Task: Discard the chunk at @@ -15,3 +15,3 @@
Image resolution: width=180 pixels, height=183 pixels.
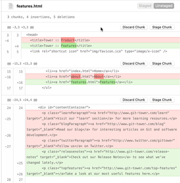Action: pyautogui.click(x=134, y=64)
